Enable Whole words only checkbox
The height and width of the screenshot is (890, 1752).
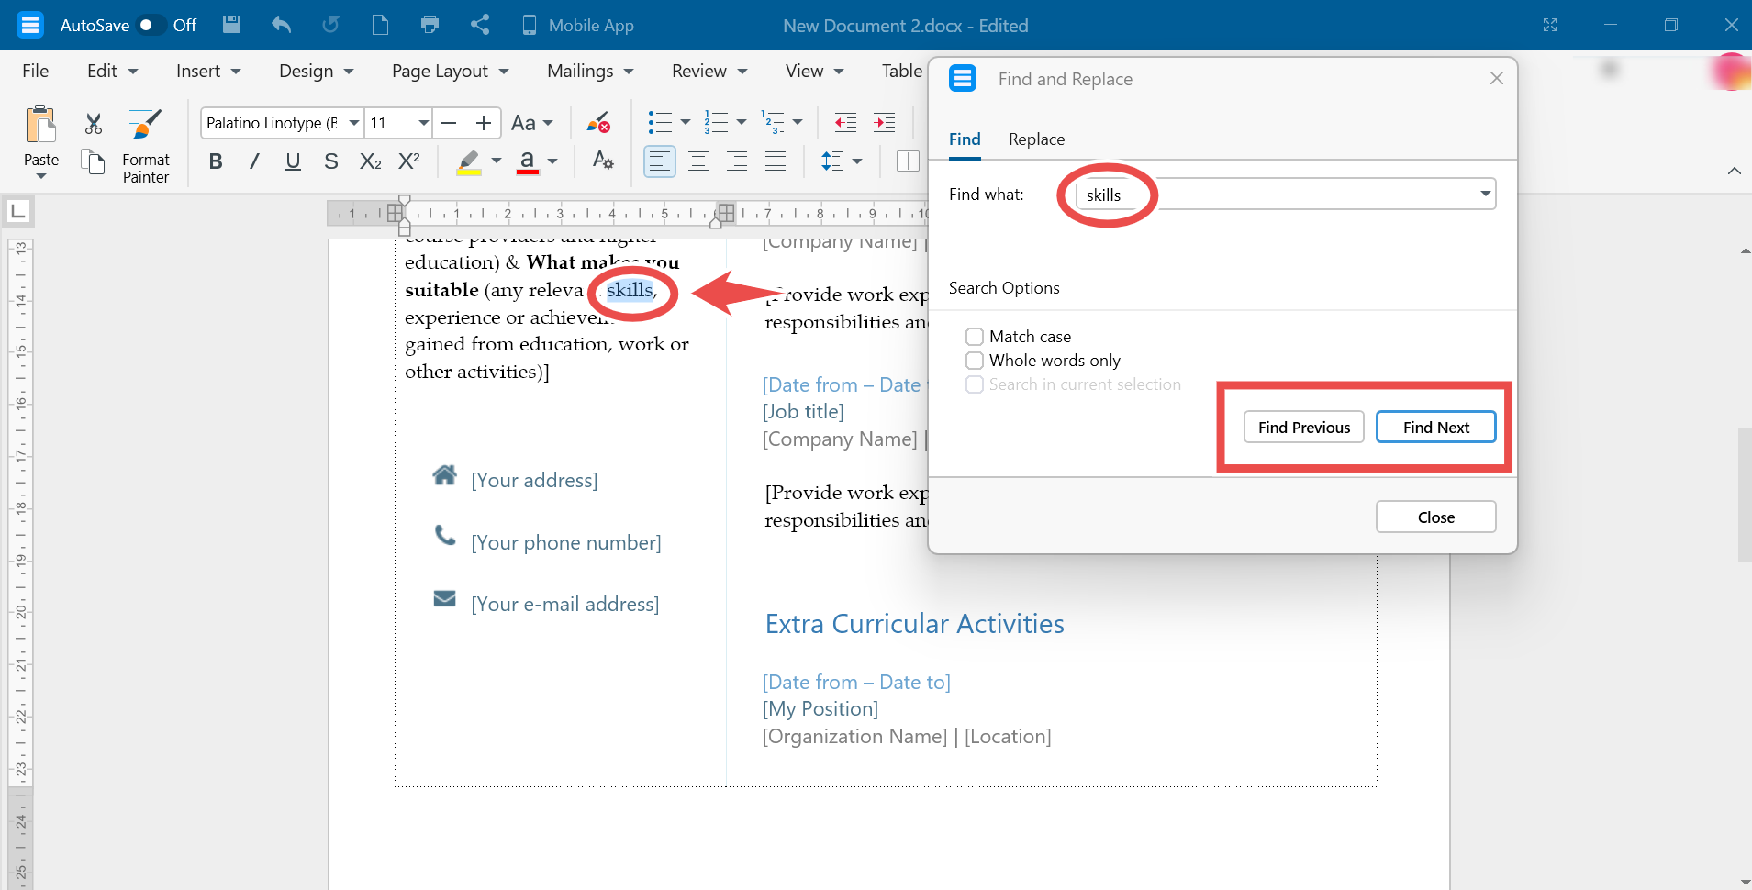[x=975, y=361]
